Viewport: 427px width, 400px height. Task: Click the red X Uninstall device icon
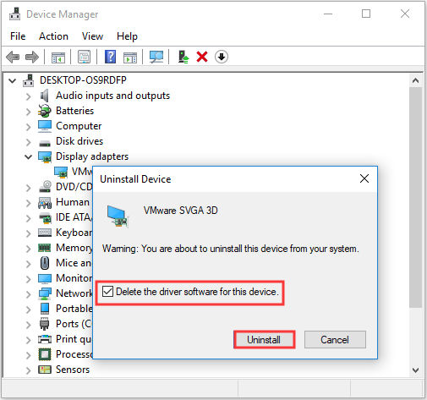[x=202, y=57]
